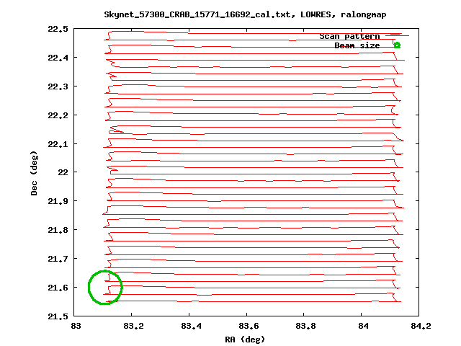
Task: Click the 21.8 Dec axis tick label
Action: [x=58, y=230]
